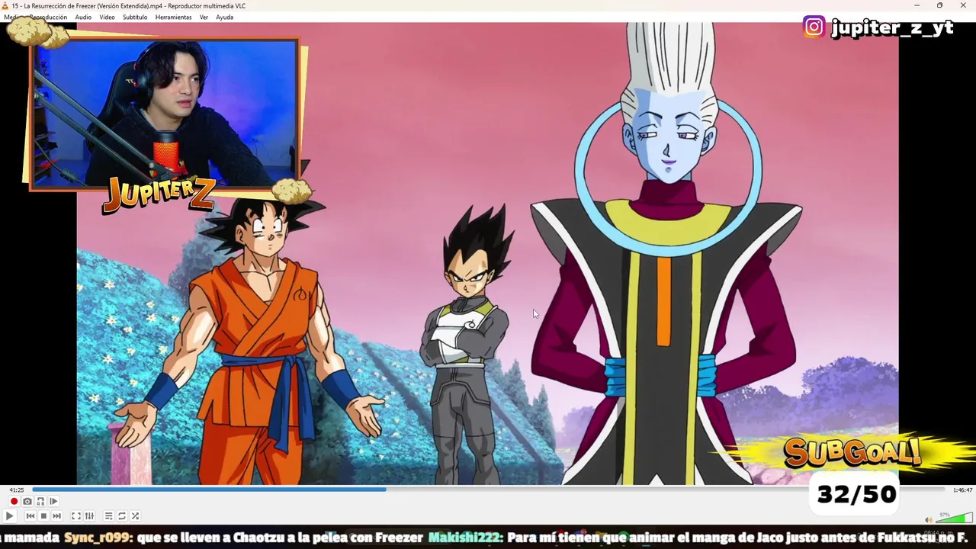
Task: Click Makishi222 username in chat ticker
Action: pyautogui.click(x=464, y=537)
